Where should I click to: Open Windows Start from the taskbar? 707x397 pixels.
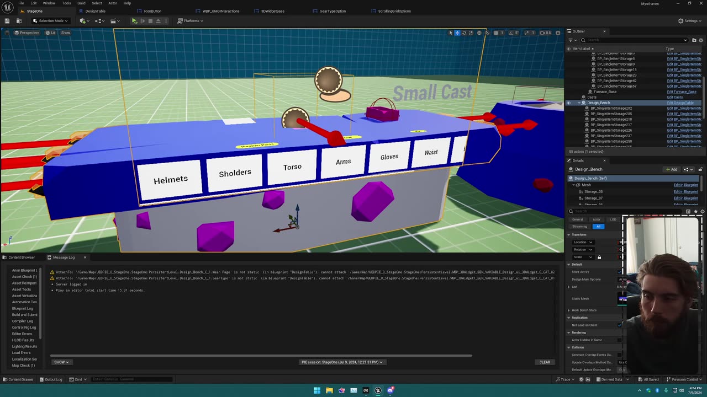pyautogui.click(x=317, y=390)
